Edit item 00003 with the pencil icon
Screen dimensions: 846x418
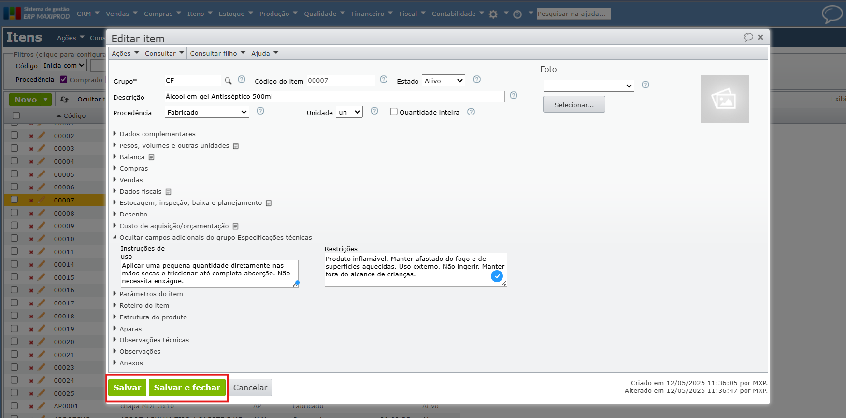(42, 148)
